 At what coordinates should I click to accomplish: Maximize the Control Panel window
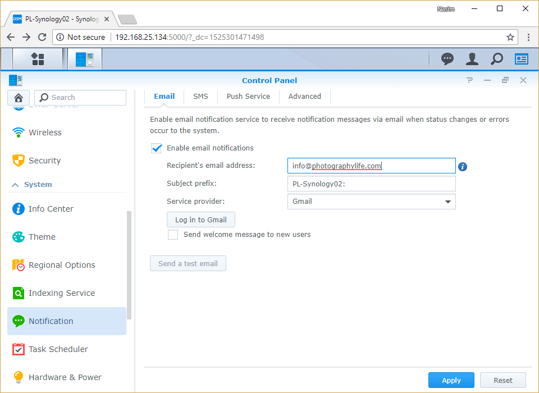tap(505, 80)
